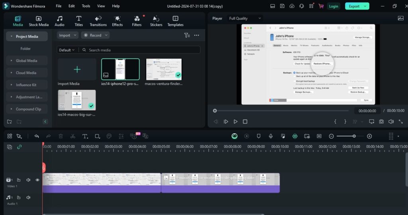Collapse the Project Media section
This screenshot has width=408, height=215.
tap(12, 36)
